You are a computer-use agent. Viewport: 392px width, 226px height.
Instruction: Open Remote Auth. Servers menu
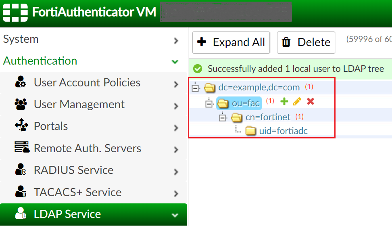(x=87, y=148)
